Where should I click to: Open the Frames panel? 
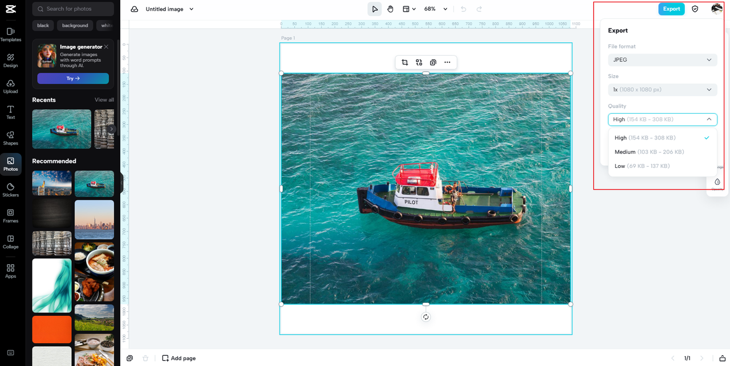10,216
